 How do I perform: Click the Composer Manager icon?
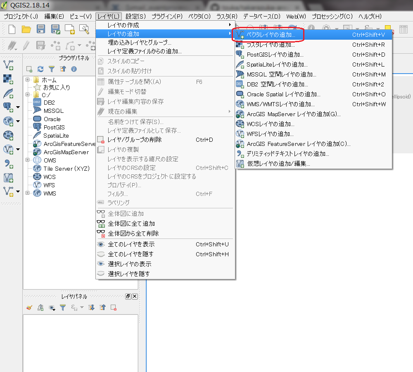tap(84, 29)
